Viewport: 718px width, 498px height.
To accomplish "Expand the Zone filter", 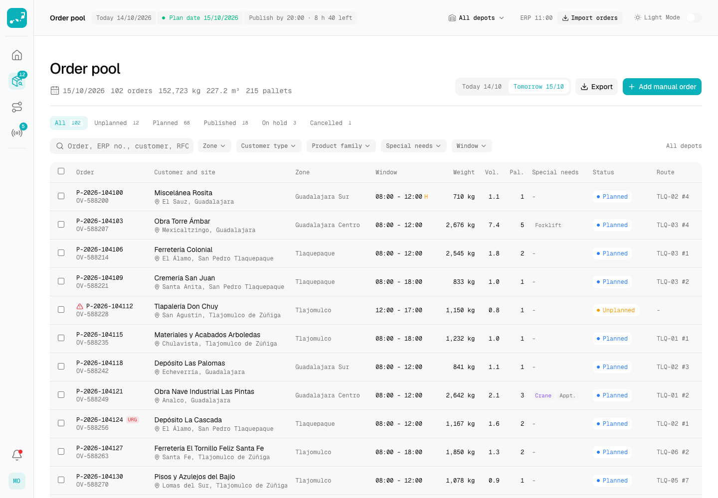I will (214, 146).
